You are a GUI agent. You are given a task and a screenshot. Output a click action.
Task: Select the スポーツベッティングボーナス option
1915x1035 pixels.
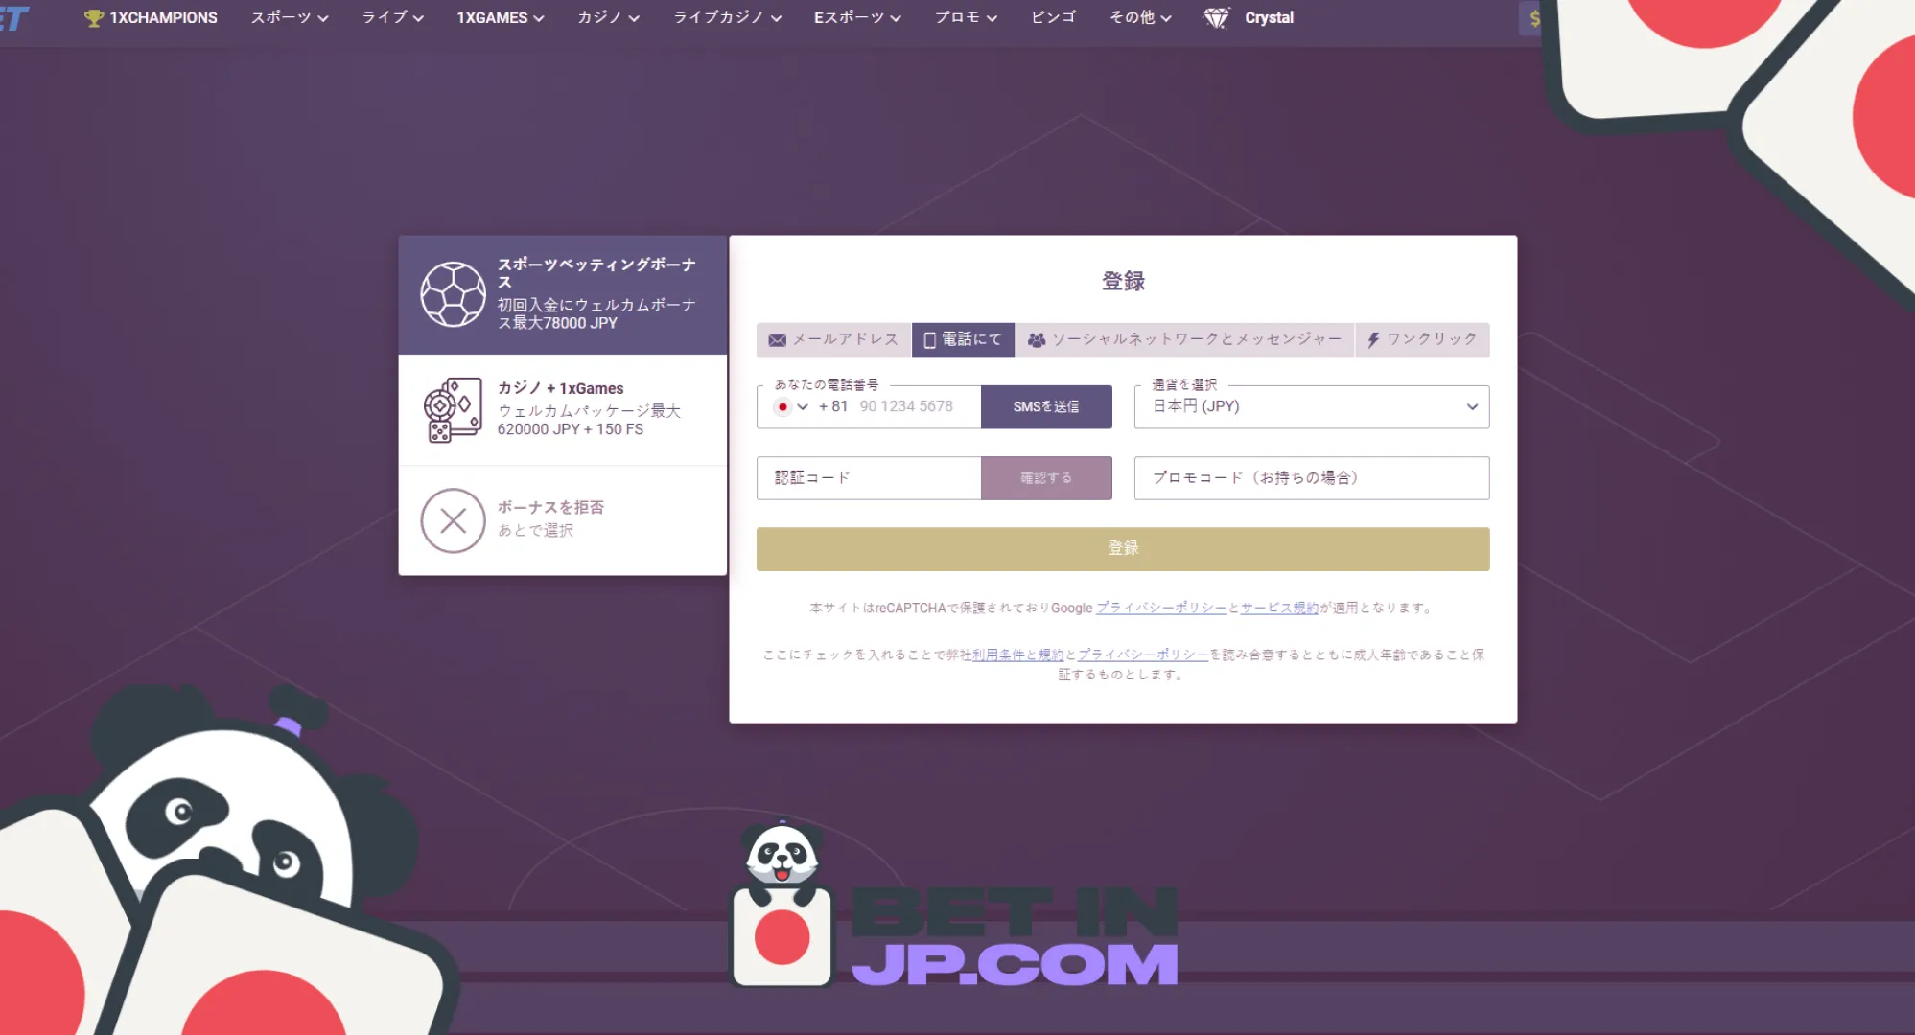(563, 294)
